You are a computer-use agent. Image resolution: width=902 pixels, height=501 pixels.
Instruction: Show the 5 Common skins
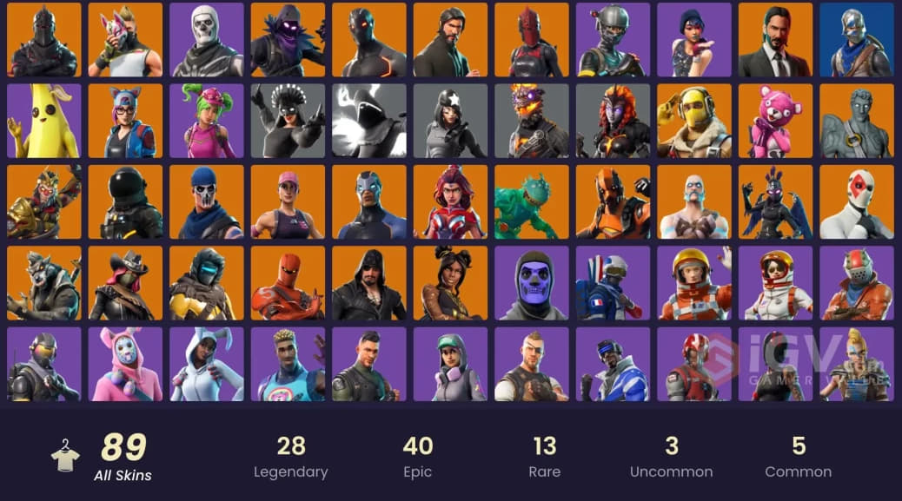click(799, 457)
